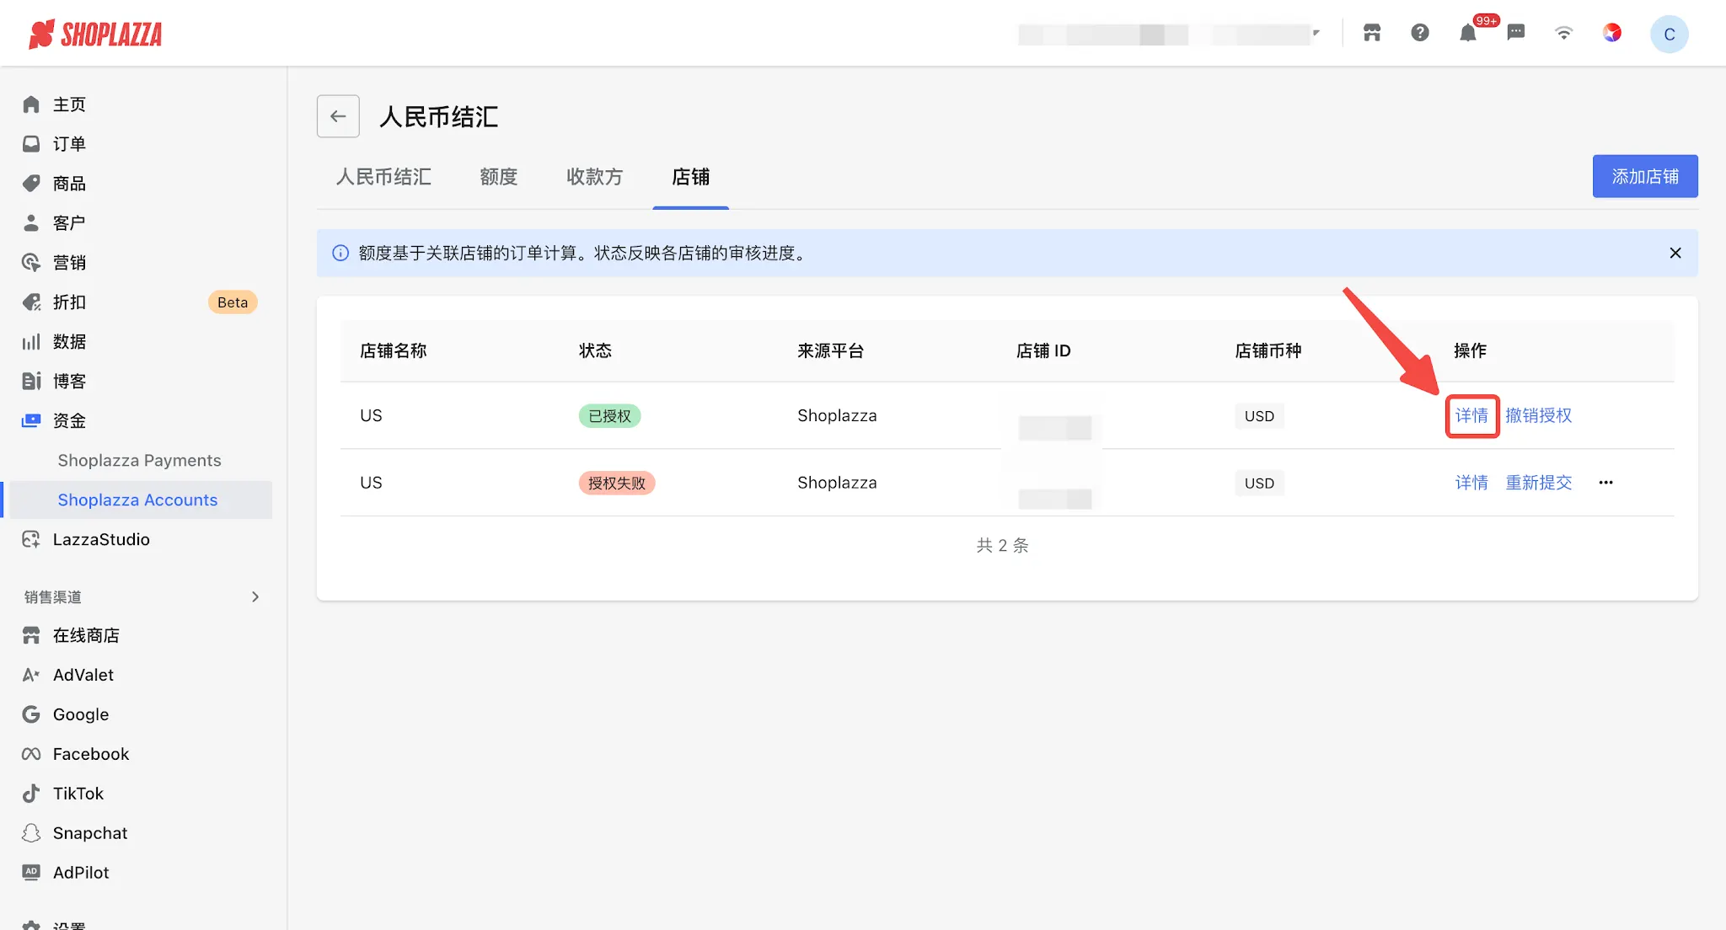
Task: Select the 店铺 tab
Action: [x=690, y=177]
